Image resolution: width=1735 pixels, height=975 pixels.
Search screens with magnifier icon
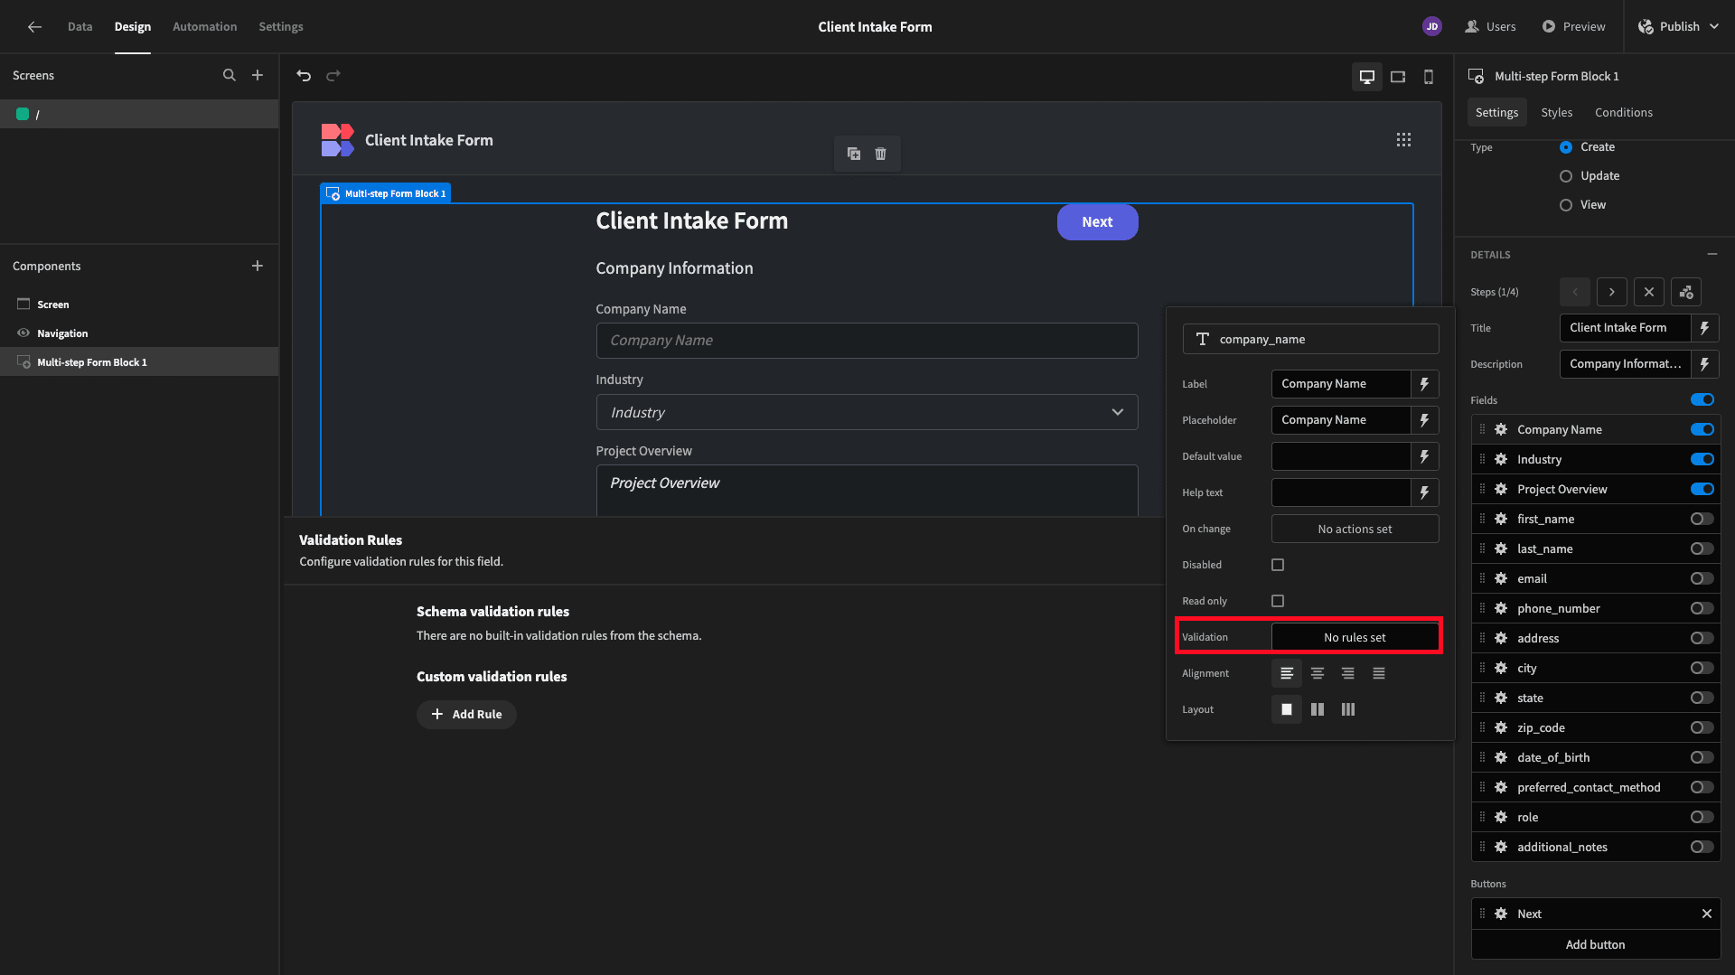point(230,76)
